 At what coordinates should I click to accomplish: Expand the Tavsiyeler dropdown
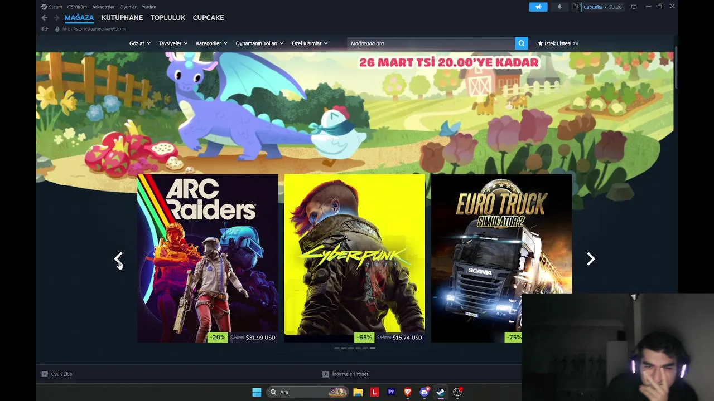tap(173, 43)
